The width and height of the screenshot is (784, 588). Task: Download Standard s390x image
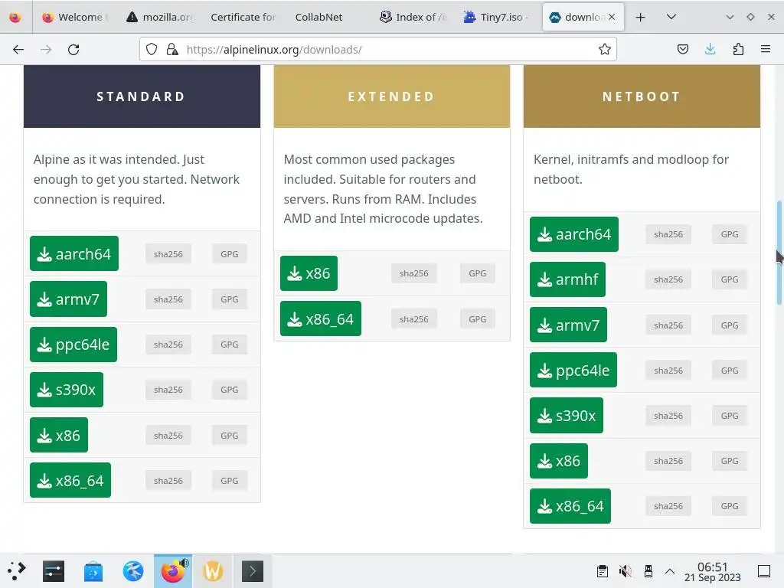pyautogui.click(x=67, y=390)
